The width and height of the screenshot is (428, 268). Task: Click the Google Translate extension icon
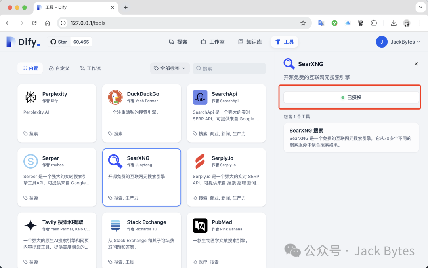tap(321, 23)
